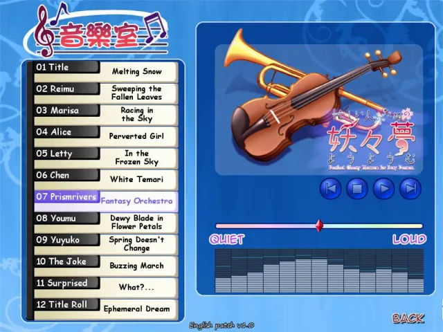Click the red diamond volume slider handle
This screenshot has height=332, width=443.
319,226
